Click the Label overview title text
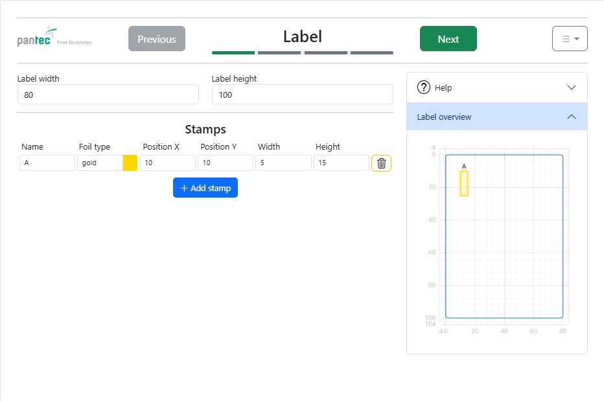 [x=444, y=117]
